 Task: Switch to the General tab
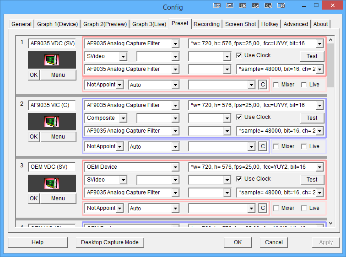point(22,24)
